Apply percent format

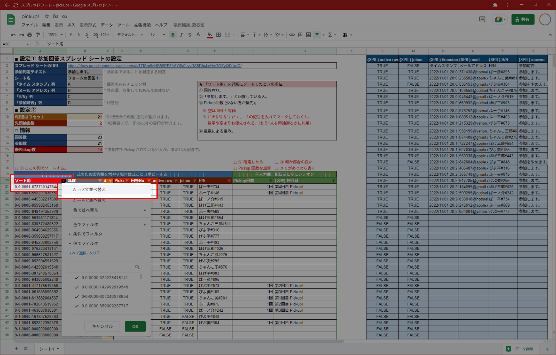tap(79, 35)
